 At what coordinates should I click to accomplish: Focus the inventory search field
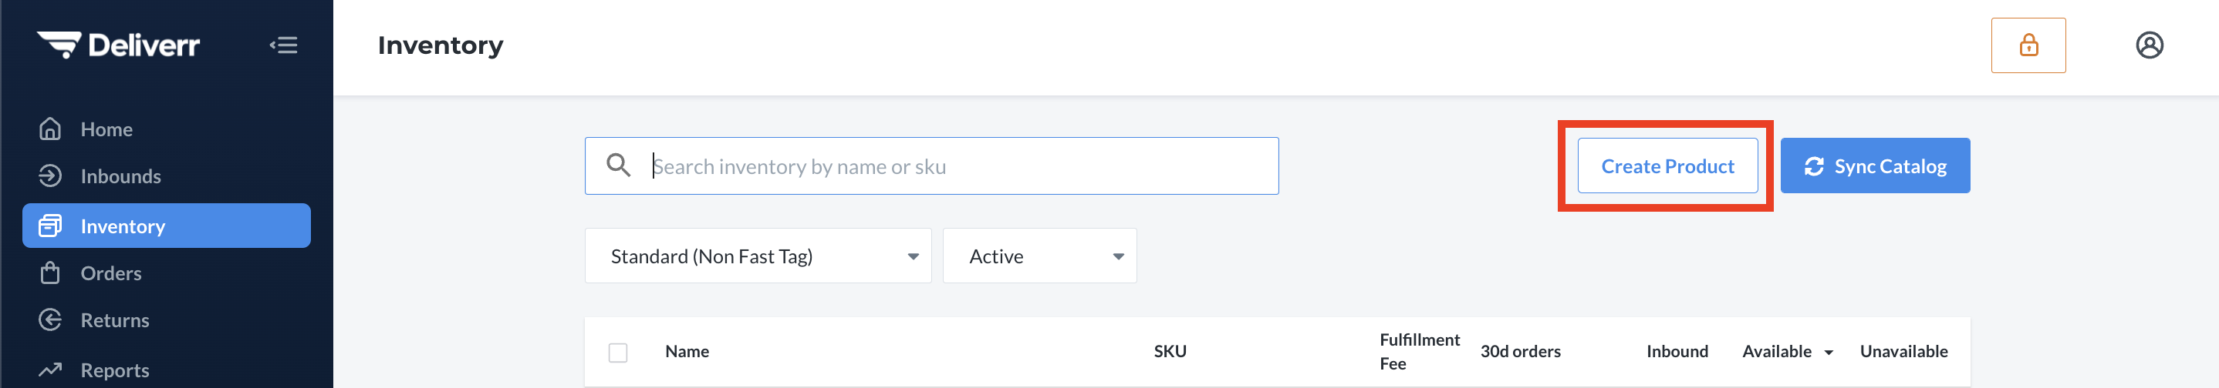tap(931, 166)
